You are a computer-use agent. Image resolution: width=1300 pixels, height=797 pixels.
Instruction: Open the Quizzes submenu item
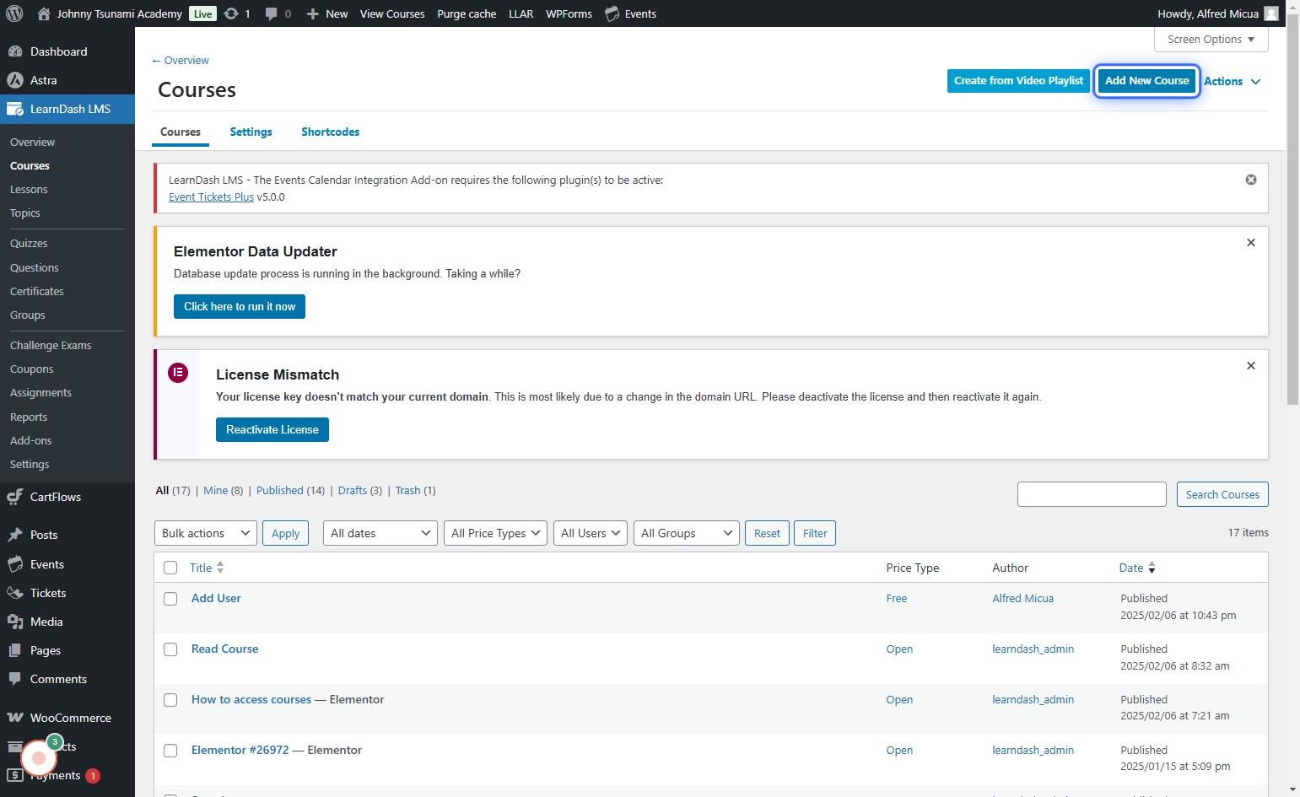(29, 243)
